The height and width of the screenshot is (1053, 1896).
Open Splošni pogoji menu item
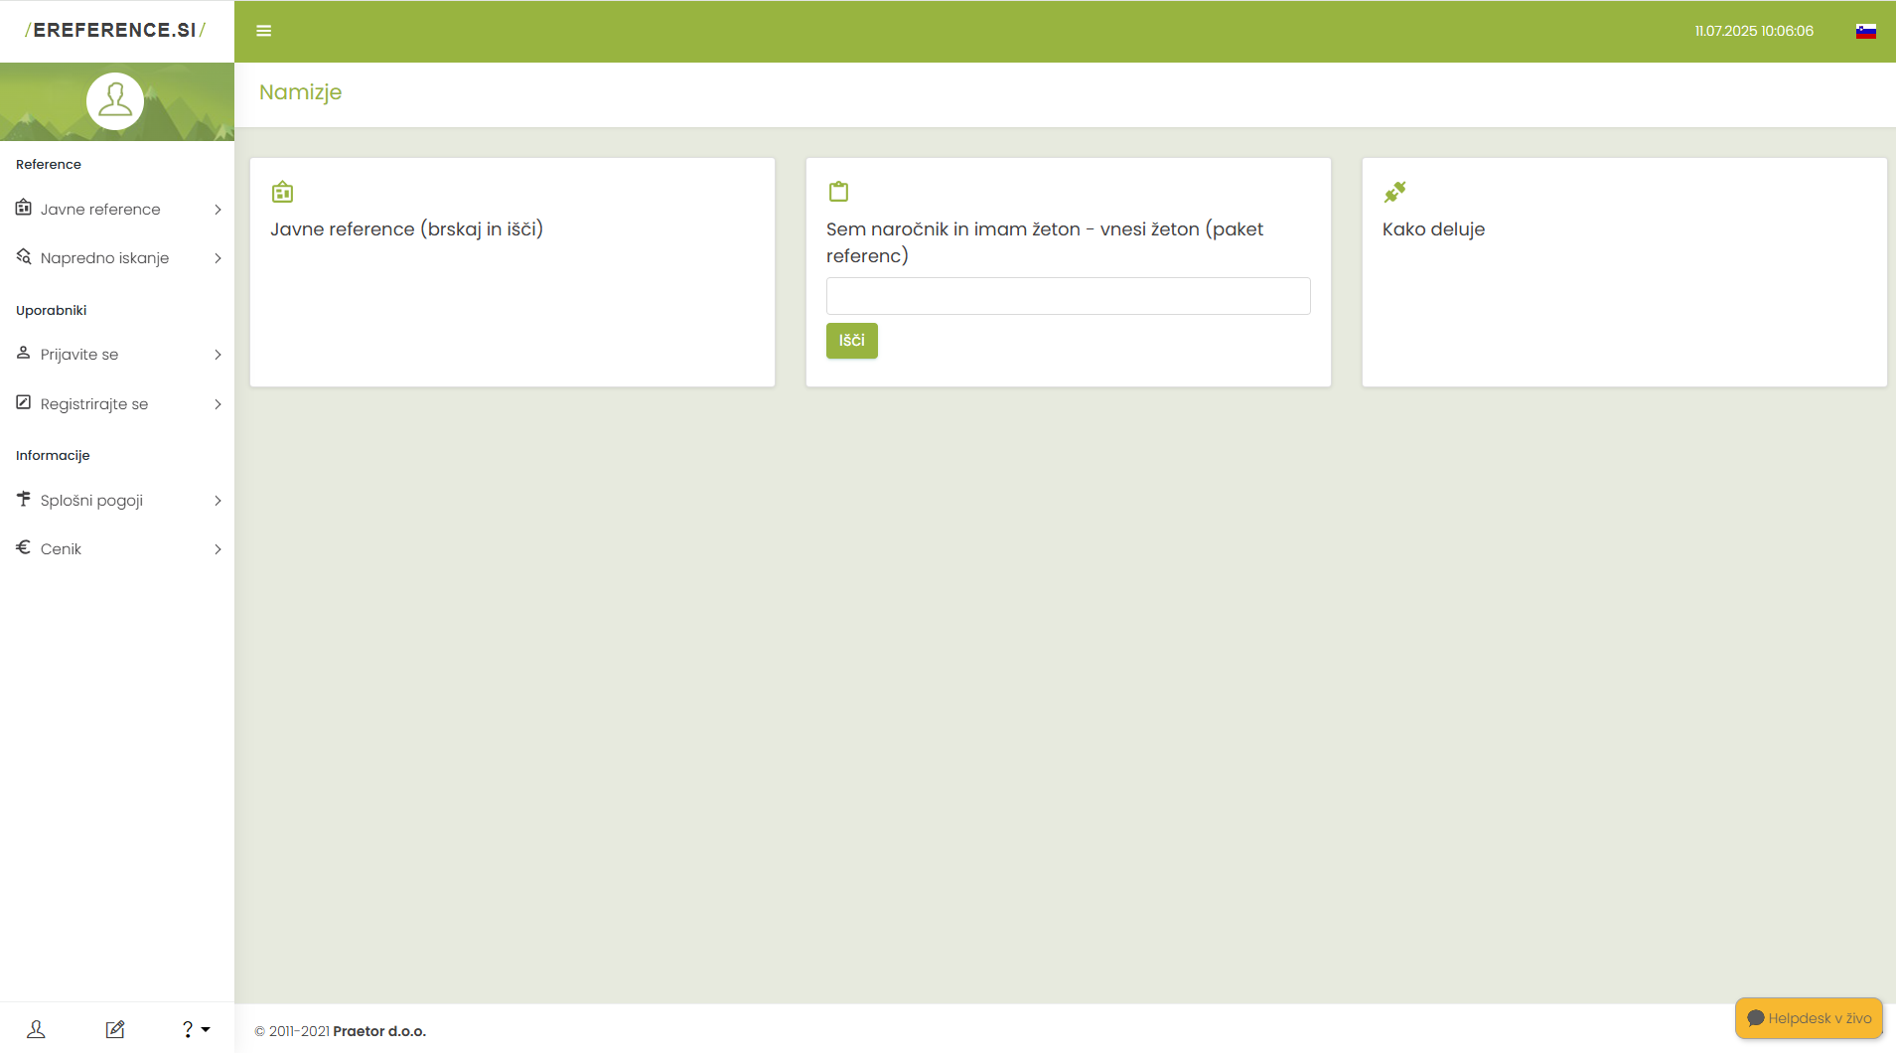pyautogui.click(x=91, y=501)
